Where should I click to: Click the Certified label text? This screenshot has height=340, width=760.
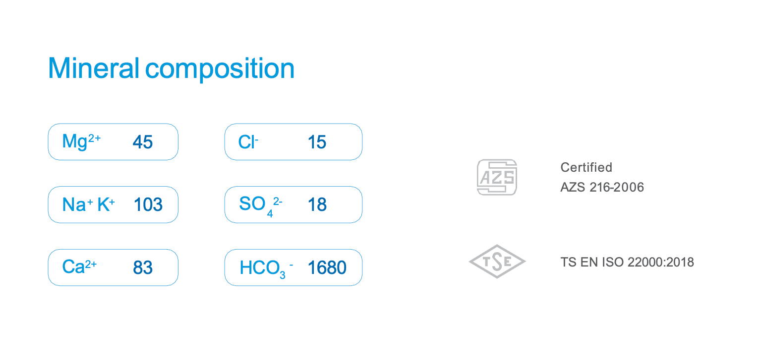click(586, 167)
